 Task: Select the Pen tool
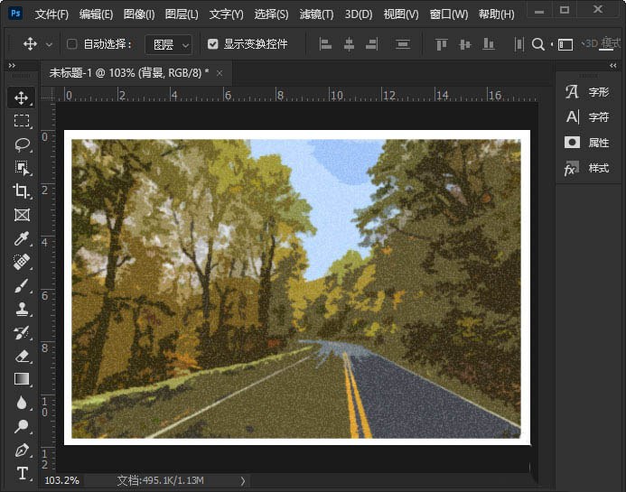(21, 450)
